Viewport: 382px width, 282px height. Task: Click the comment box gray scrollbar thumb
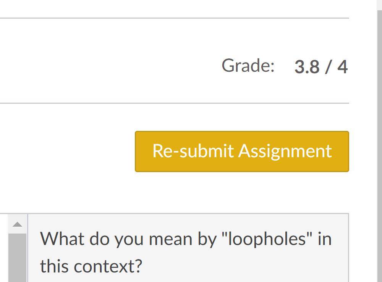click(17, 258)
